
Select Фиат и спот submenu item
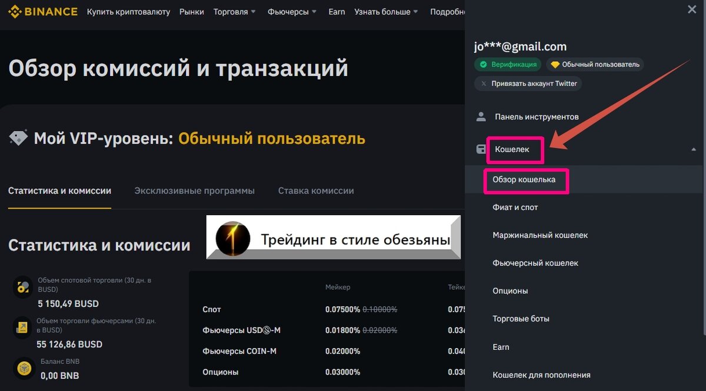(515, 207)
